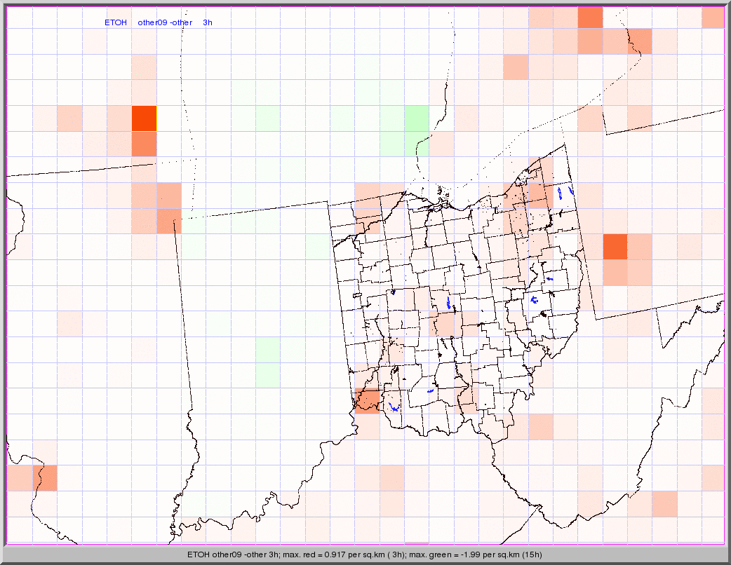Select the peach cell near the bottom-right corner
The image size is (731, 565).
pos(664,503)
